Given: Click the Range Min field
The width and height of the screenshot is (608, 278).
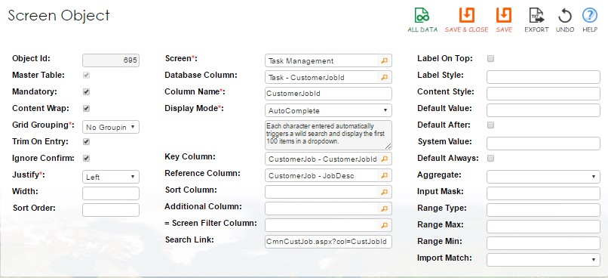Looking at the screenshot, I should click(x=543, y=243).
